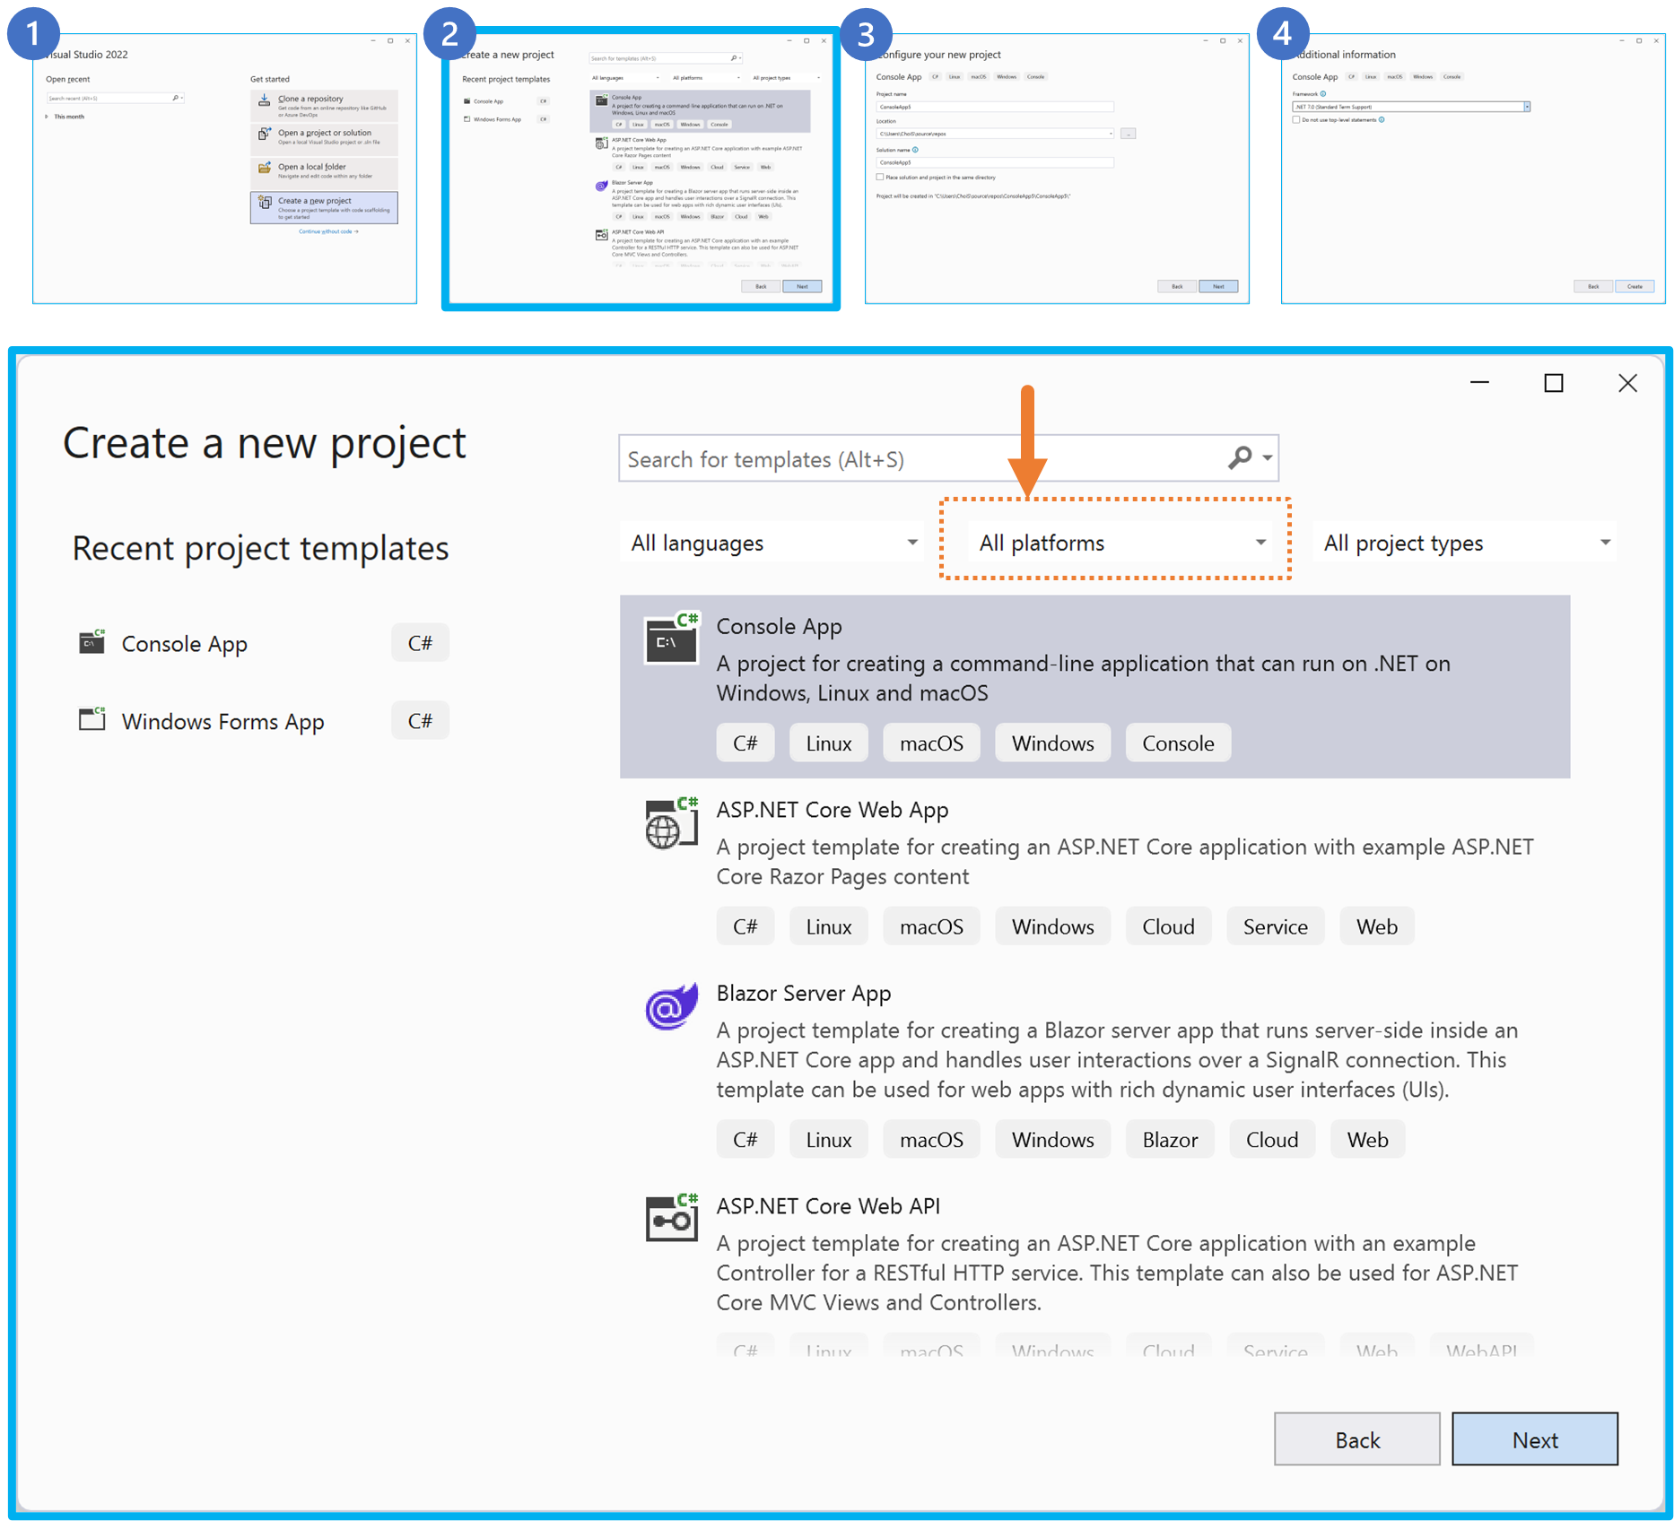Maximize the Create a new project dialog
1674x1521 pixels.
point(1553,383)
